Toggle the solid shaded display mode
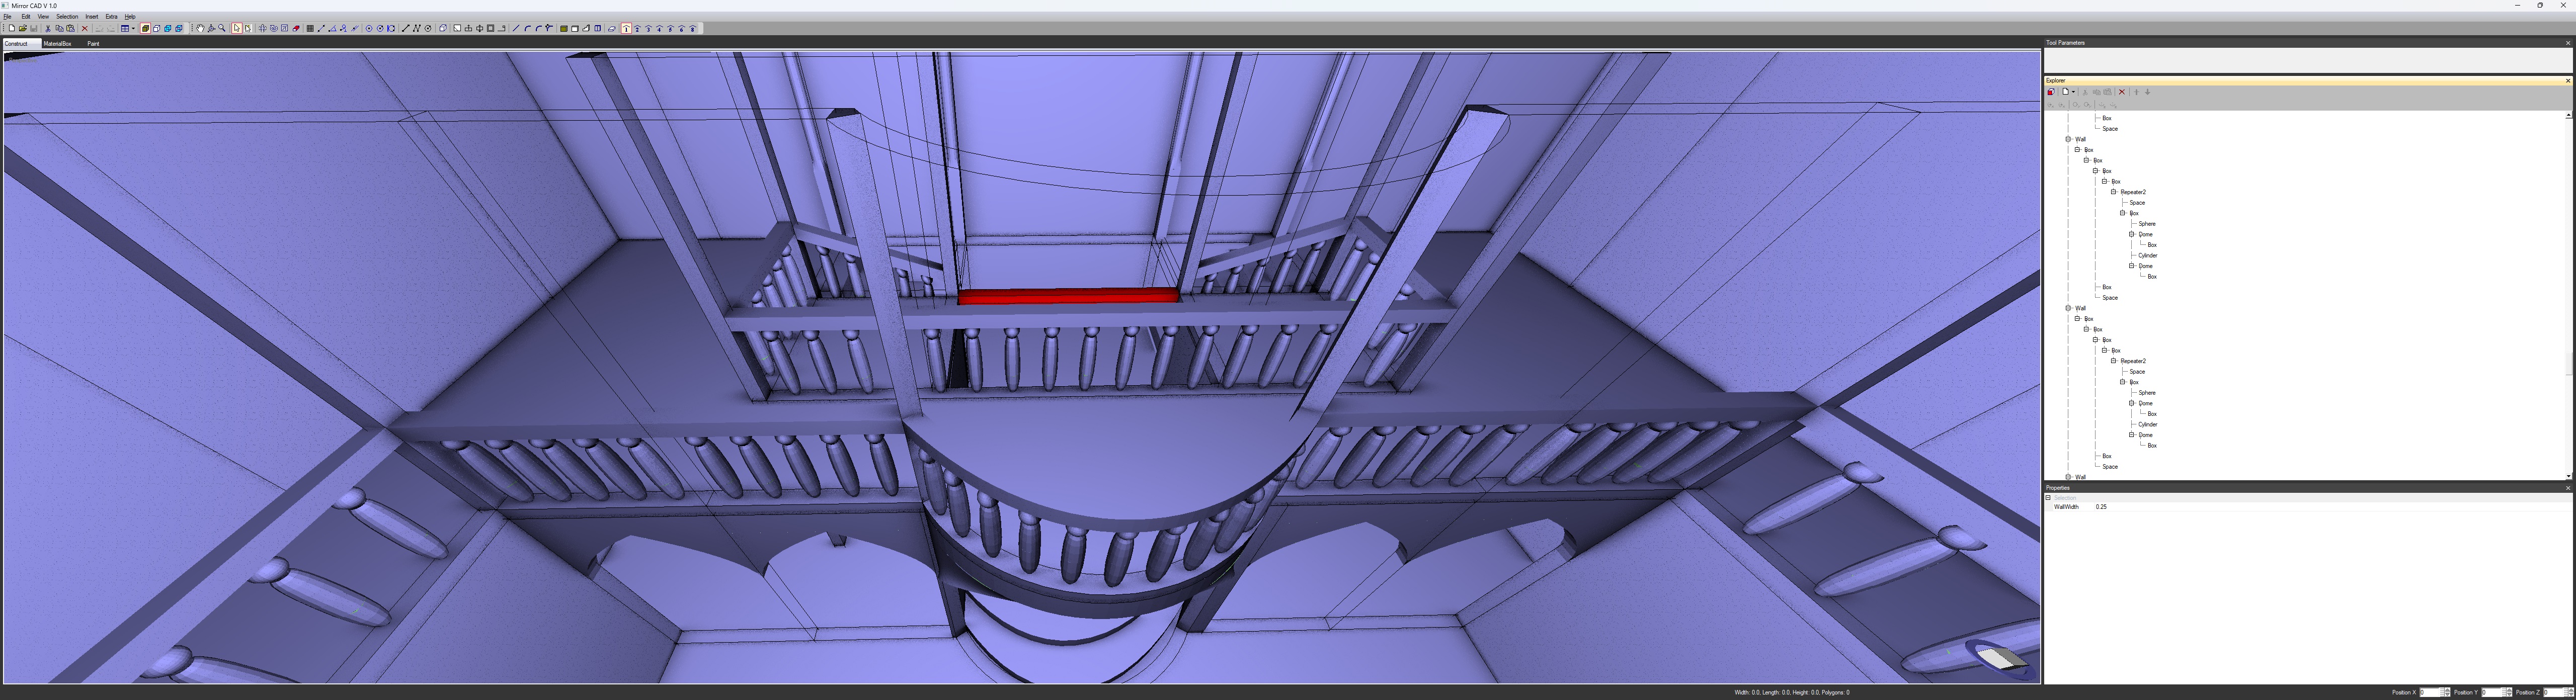 click(145, 28)
